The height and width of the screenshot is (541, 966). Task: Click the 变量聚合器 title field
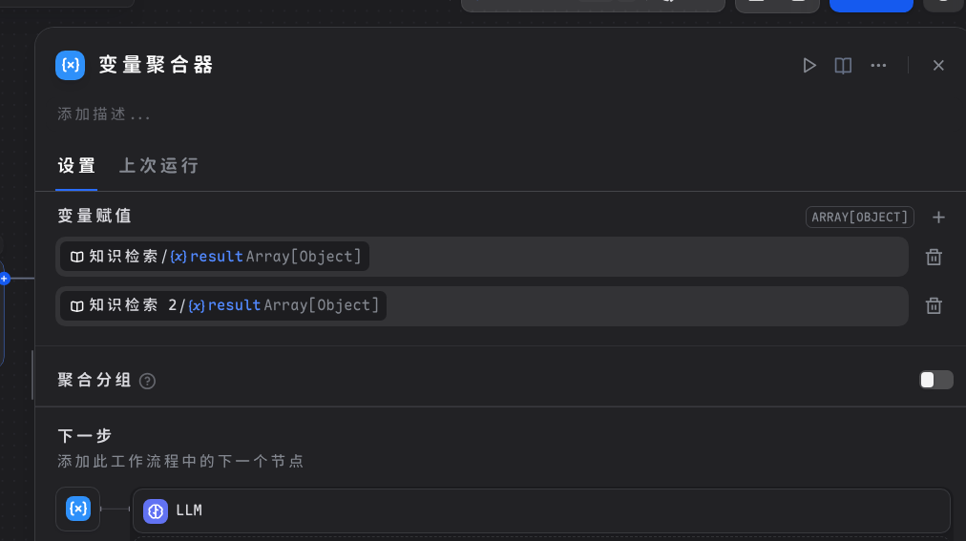157,65
